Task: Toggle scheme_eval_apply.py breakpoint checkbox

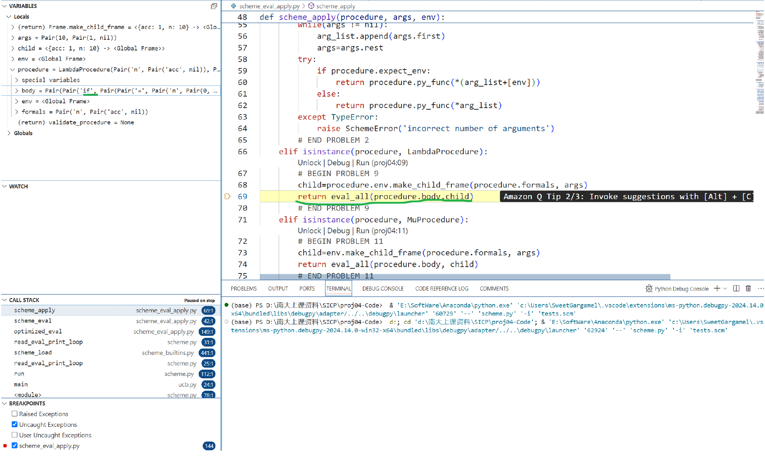Action: pos(15,446)
